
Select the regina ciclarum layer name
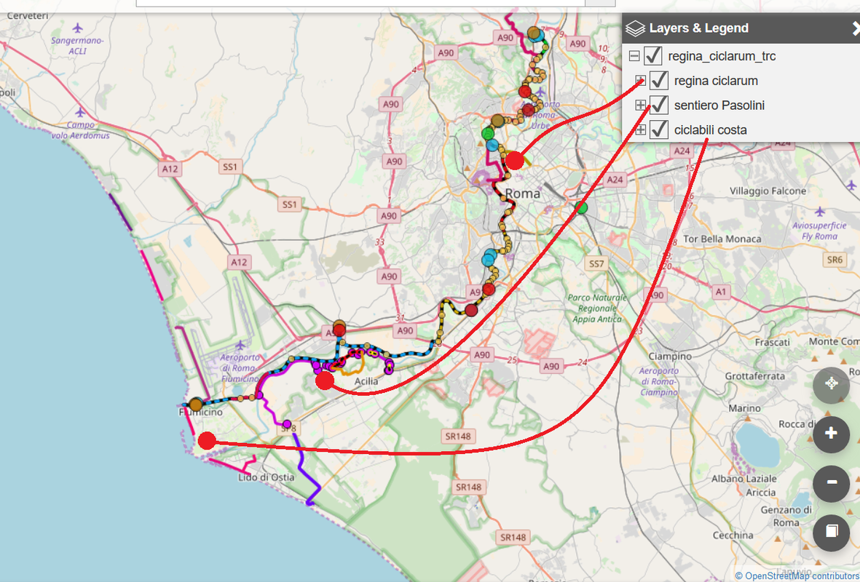coord(716,81)
